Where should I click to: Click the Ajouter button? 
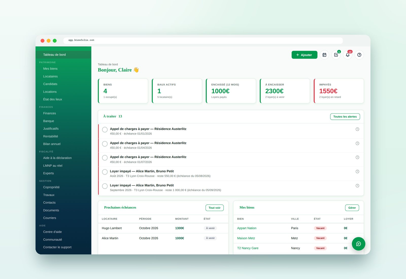[304, 55]
